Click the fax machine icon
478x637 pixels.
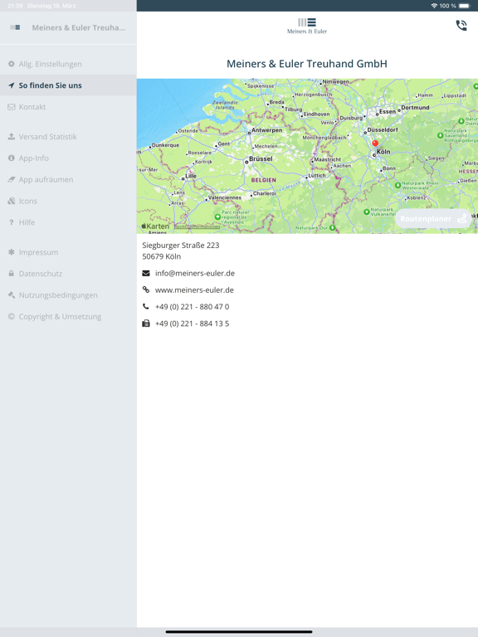coord(146,323)
